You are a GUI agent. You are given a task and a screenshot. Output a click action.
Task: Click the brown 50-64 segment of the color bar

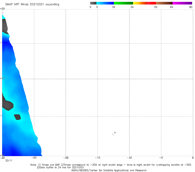(164, 3)
